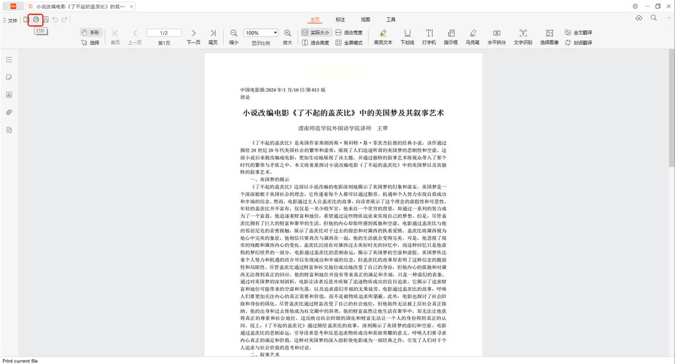This screenshot has height=364, width=675.
Task: Print the current document
Action: coord(35,19)
